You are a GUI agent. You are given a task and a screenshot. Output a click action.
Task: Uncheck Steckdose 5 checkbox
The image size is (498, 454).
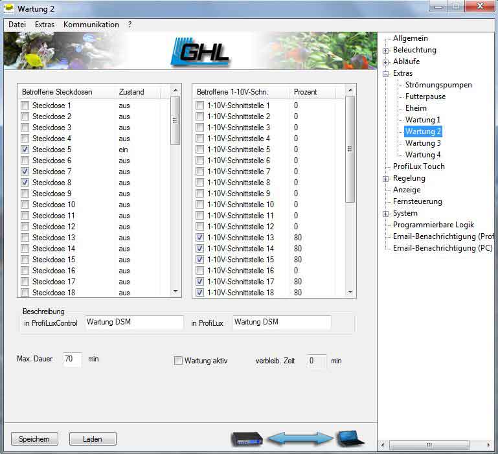click(25, 150)
